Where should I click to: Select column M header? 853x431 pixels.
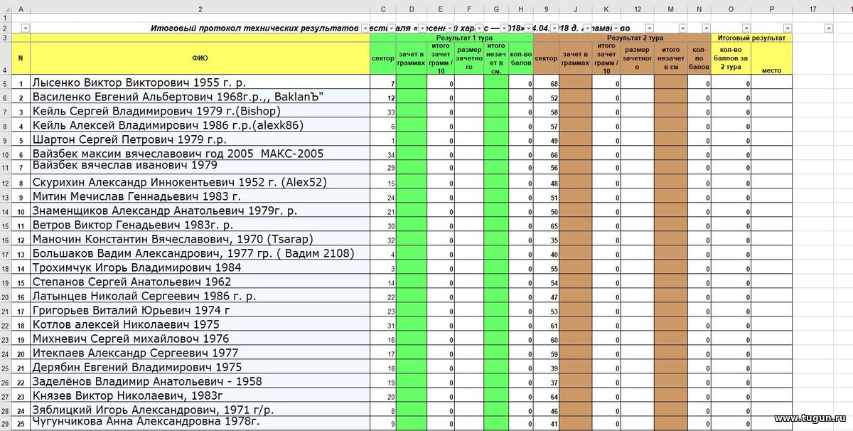point(671,9)
